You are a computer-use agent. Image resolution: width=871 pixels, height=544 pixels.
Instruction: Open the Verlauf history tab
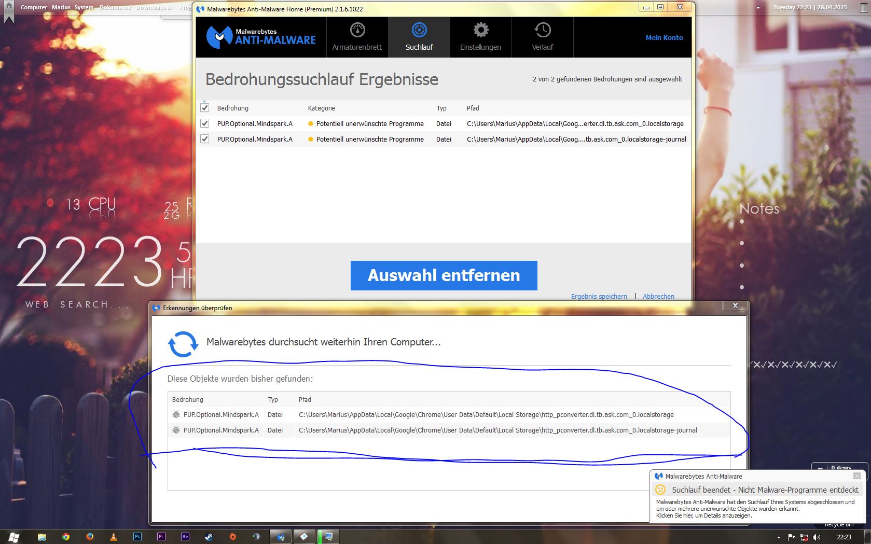542,37
